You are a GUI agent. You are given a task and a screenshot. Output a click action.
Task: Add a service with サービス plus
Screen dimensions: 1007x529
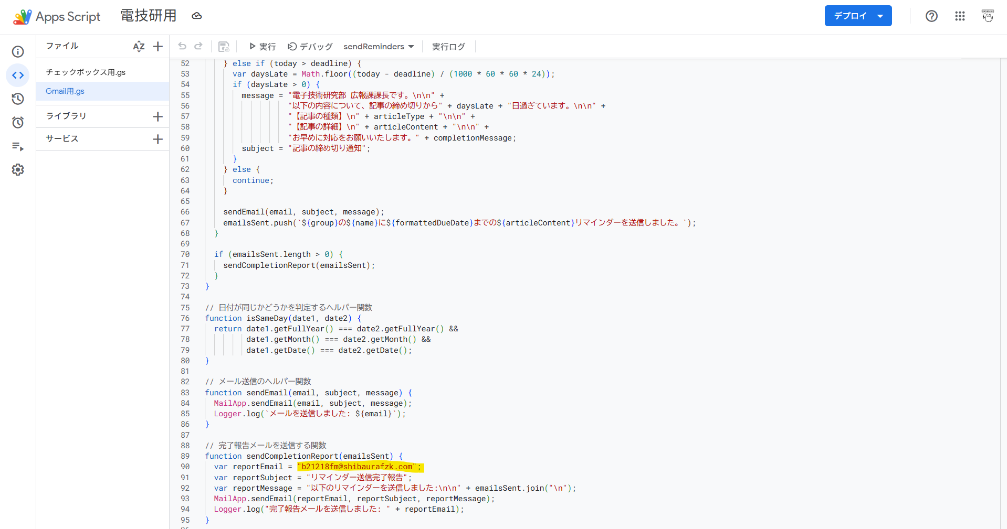[x=158, y=139]
